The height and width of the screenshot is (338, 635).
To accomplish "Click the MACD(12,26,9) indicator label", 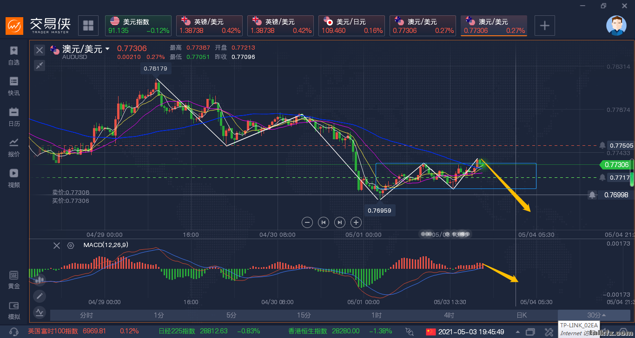I will click(106, 245).
